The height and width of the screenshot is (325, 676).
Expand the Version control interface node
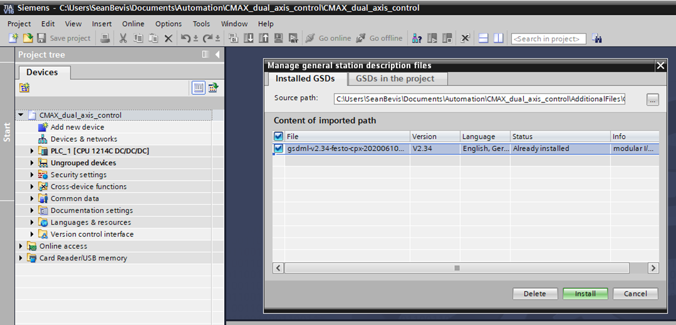click(x=32, y=234)
